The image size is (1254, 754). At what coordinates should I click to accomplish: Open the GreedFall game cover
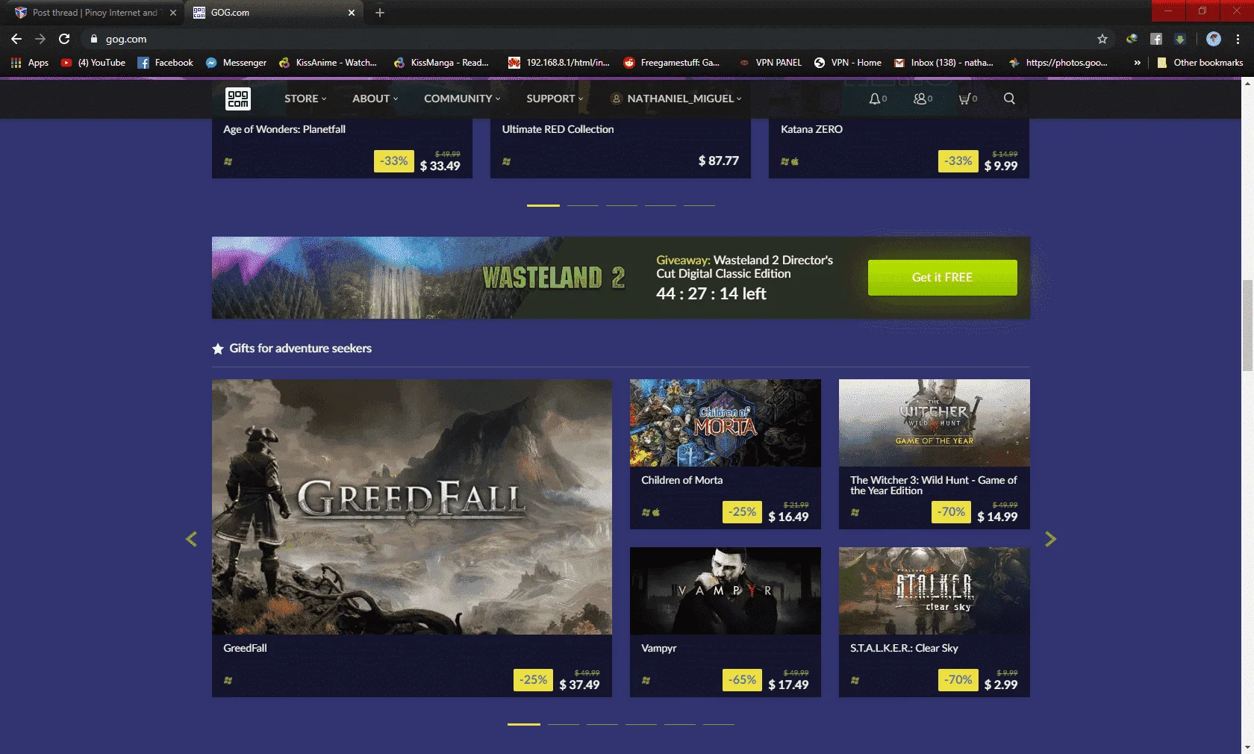pos(412,507)
